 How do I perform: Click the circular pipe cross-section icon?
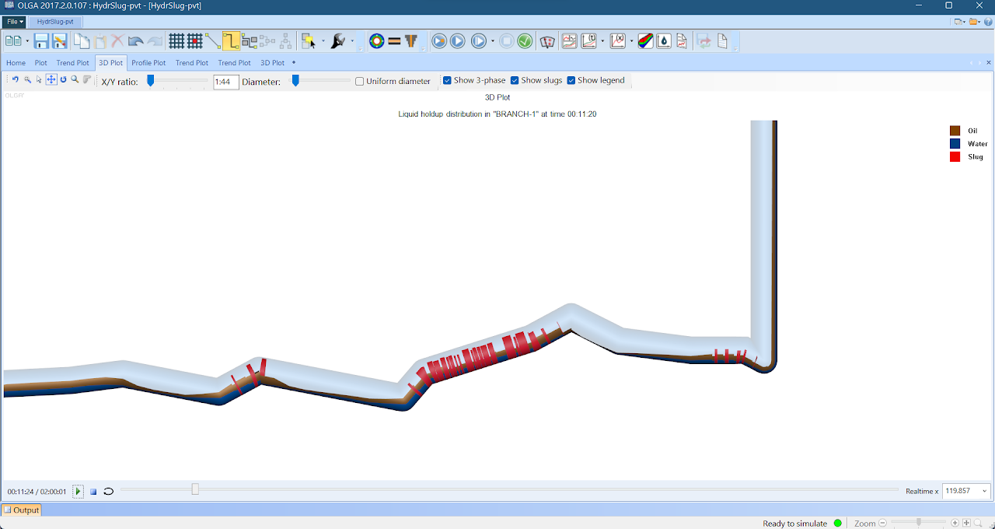[377, 41]
